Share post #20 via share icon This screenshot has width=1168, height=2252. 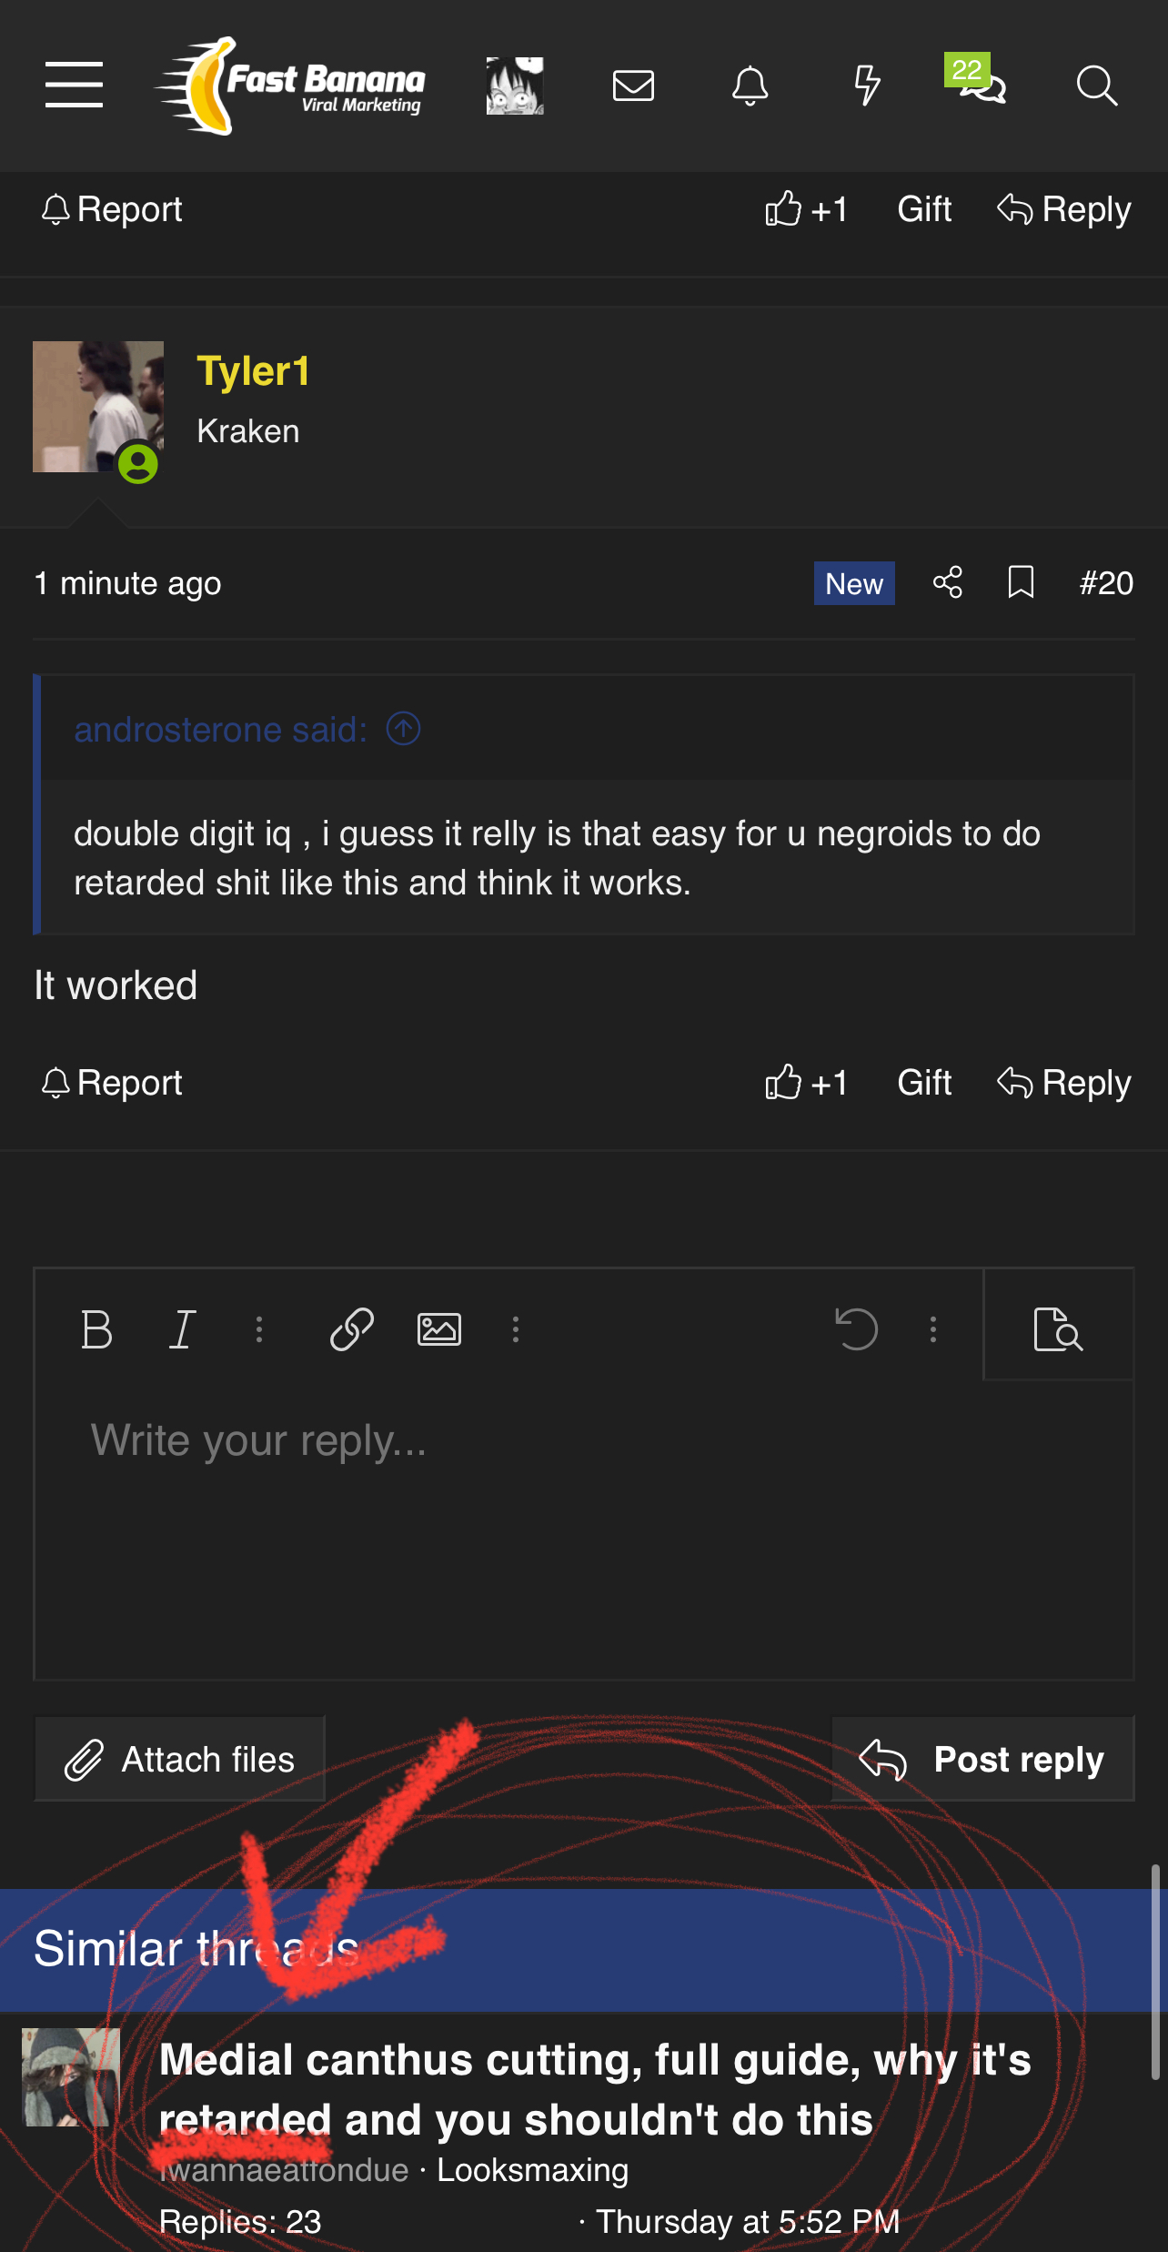click(947, 582)
